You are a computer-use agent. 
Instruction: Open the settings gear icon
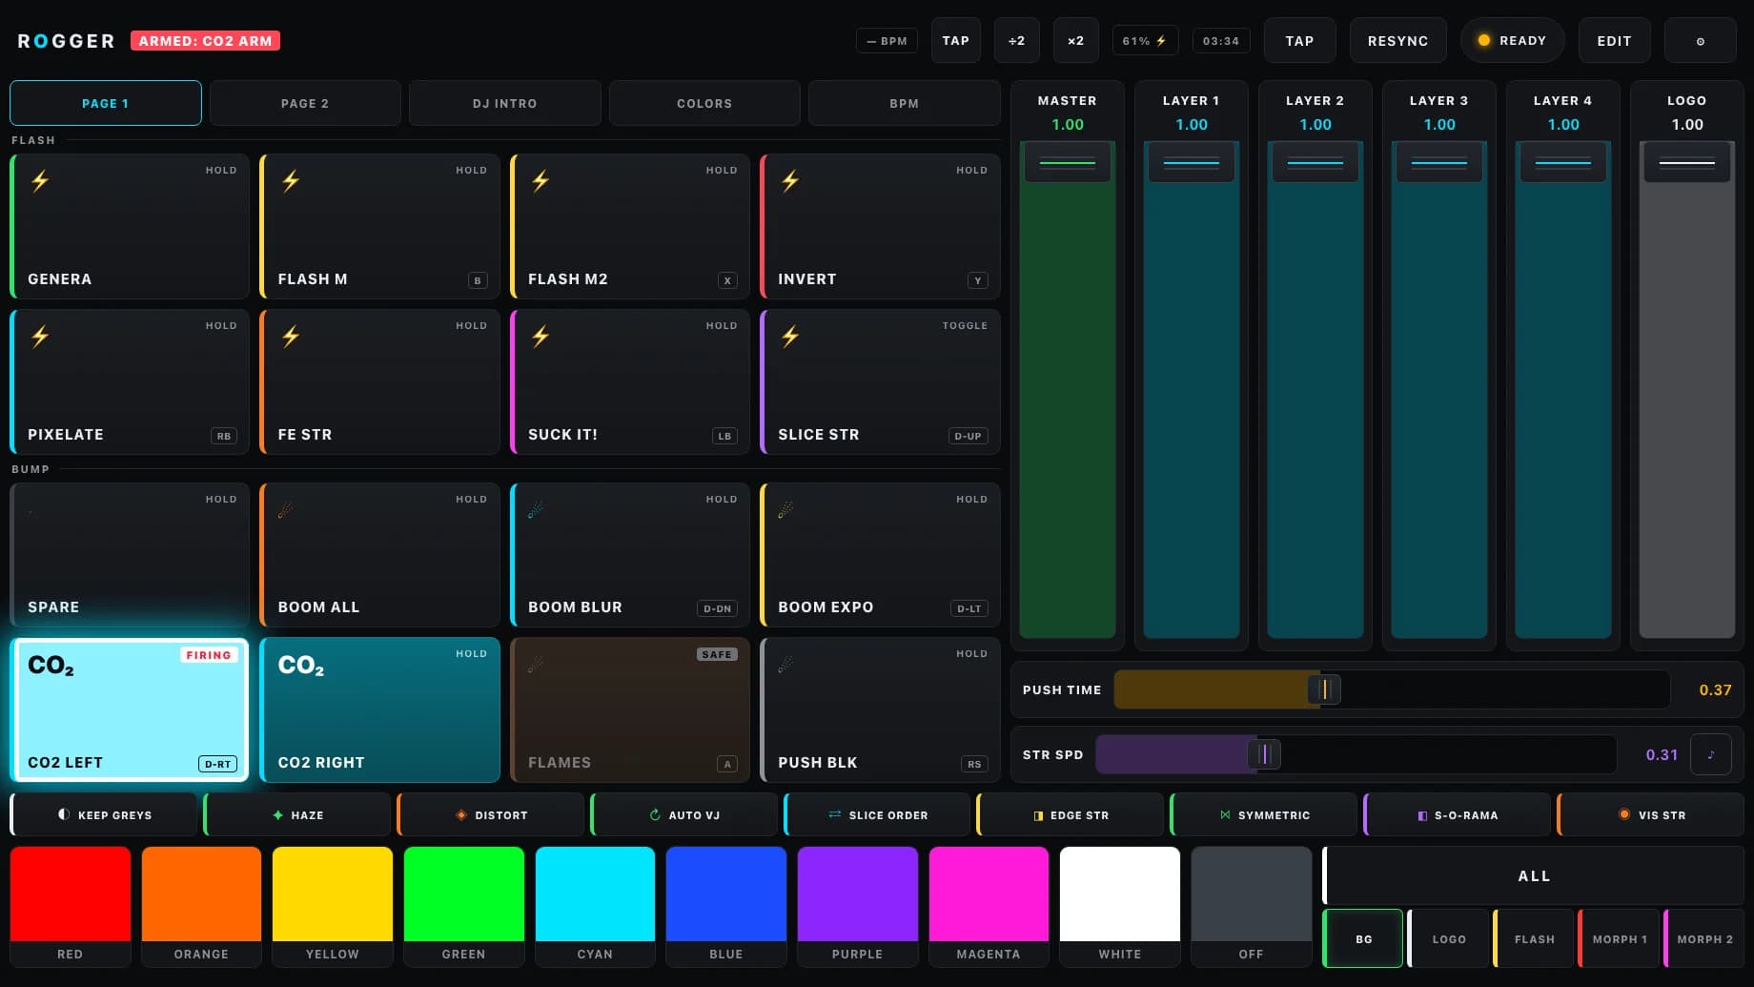(1700, 41)
